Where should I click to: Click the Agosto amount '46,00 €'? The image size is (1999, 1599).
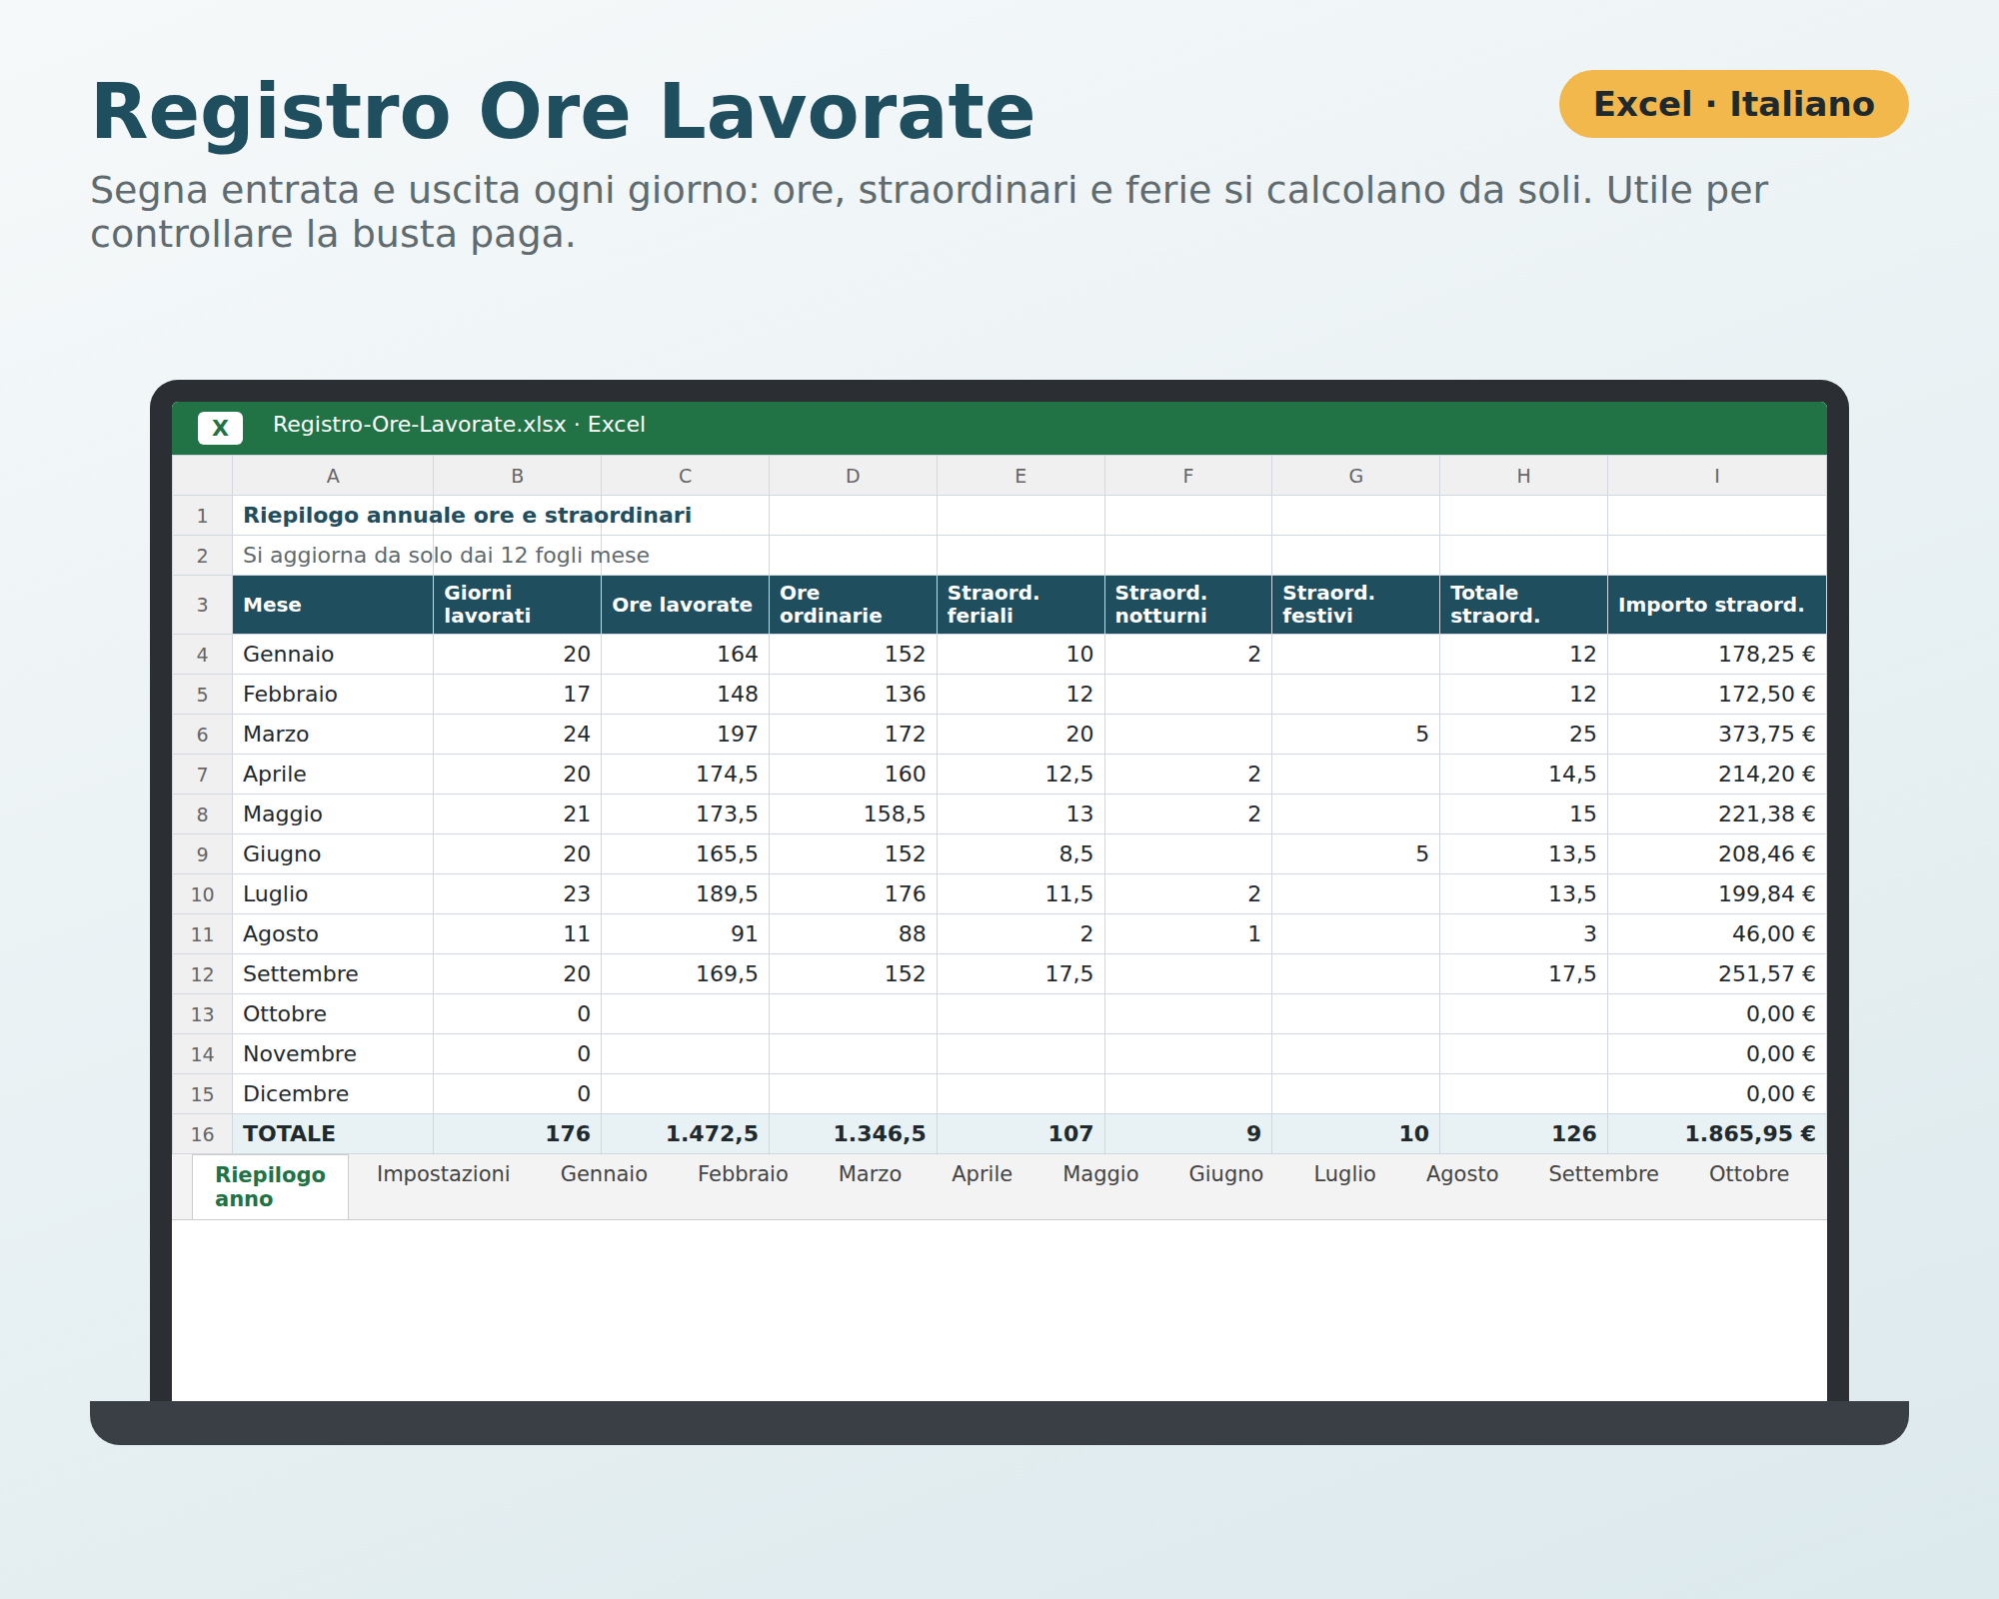[1717, 934]
